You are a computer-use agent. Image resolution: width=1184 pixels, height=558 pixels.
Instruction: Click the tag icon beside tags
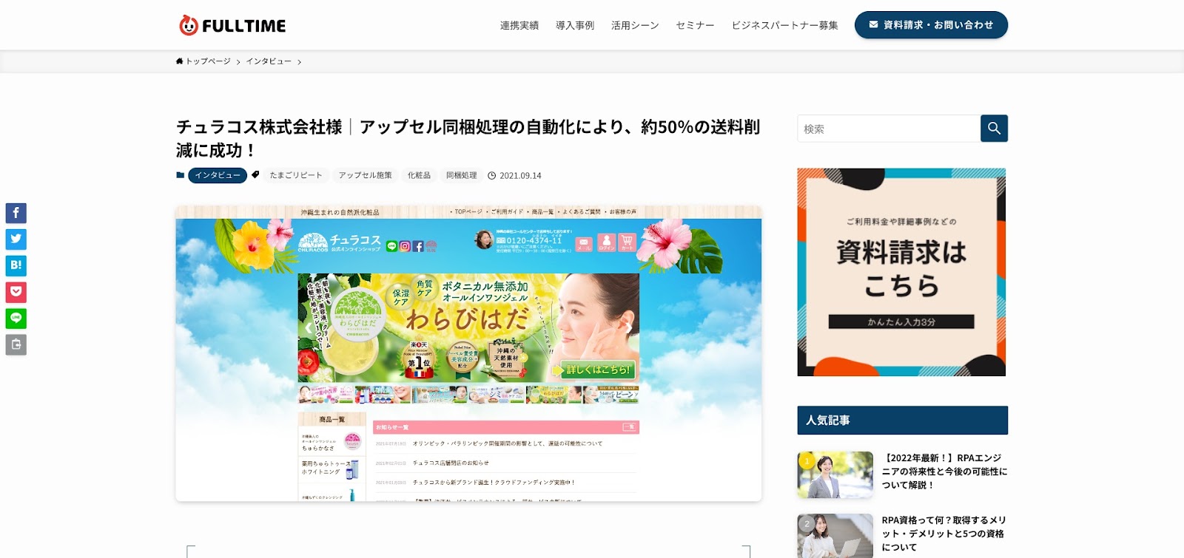tap(255, 175)
